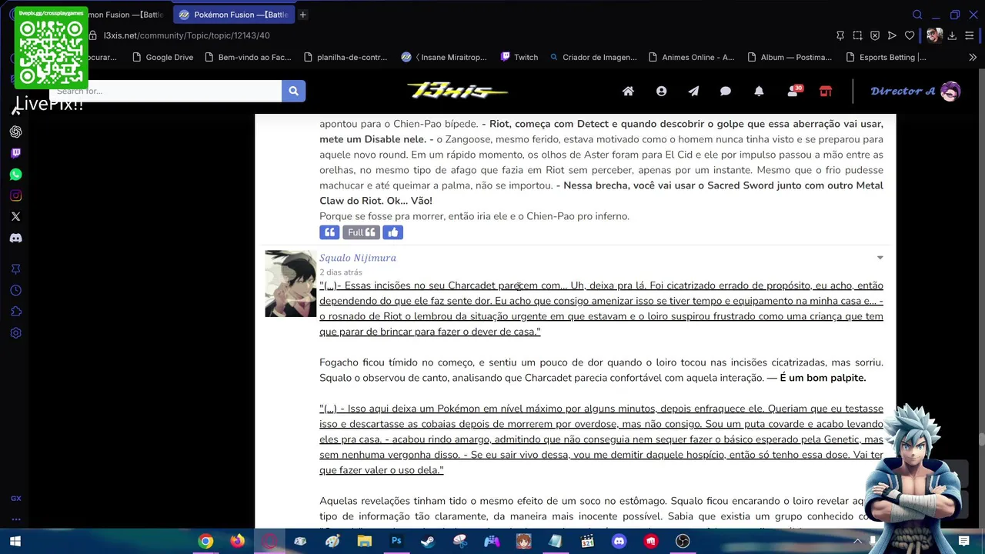Click the browser pin icon in toolbar
The image size is (985, 554).
(x=840, y=35)
